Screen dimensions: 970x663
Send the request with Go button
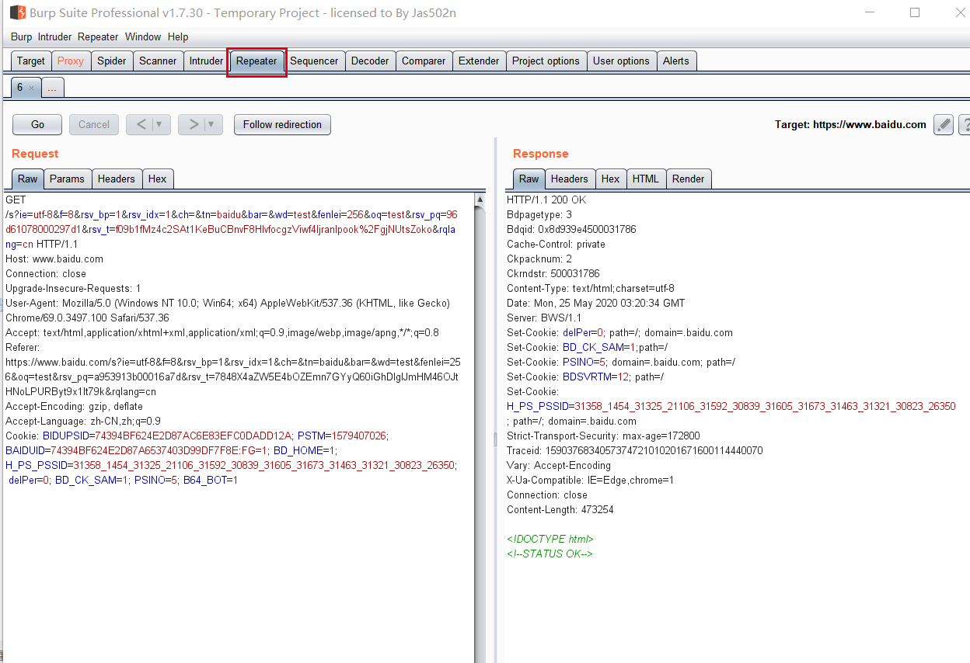[38, 124]
